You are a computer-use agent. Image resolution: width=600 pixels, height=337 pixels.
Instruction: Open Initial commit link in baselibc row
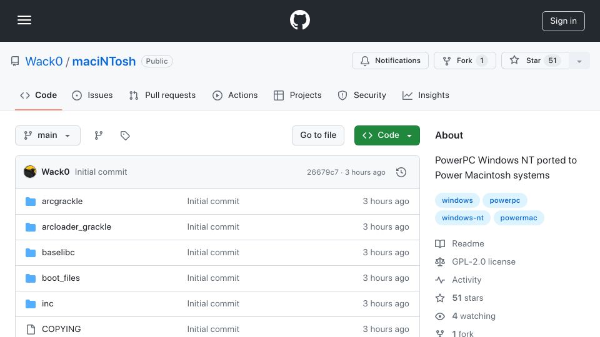click(213, 253)
